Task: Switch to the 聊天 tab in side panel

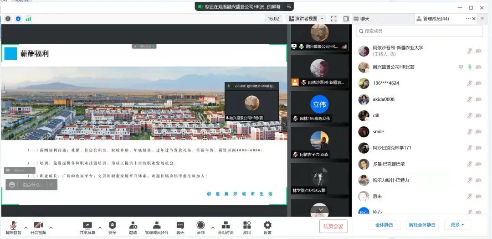Action: pos(364,19)
